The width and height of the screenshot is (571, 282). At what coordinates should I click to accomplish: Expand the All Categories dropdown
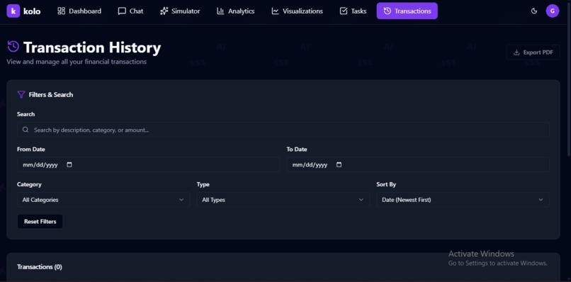(x=103, y=200)
